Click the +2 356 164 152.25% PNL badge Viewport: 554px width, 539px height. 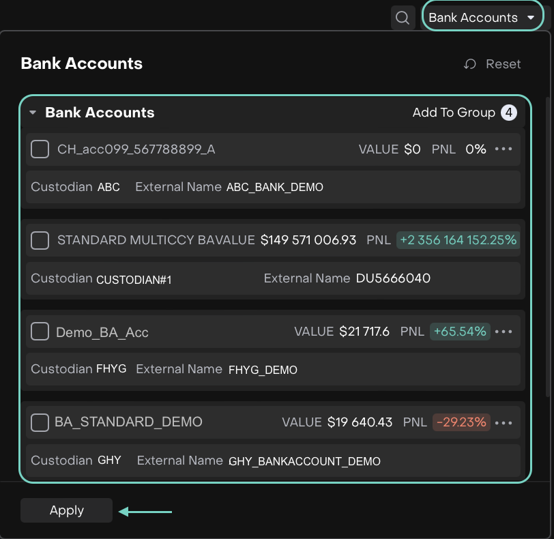tap(458, 240)
